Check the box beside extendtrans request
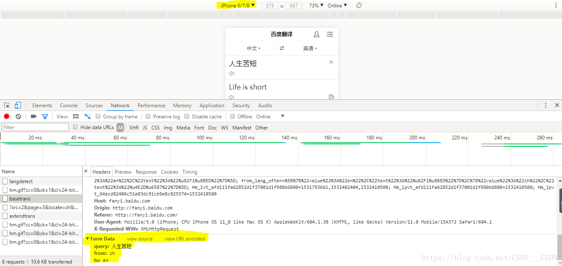562x266 pixels. tap(5, 216)
